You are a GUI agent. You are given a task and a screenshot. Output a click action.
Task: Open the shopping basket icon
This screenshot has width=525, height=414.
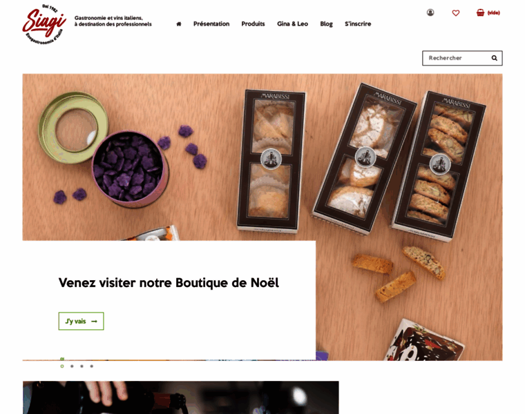(481, 12)
